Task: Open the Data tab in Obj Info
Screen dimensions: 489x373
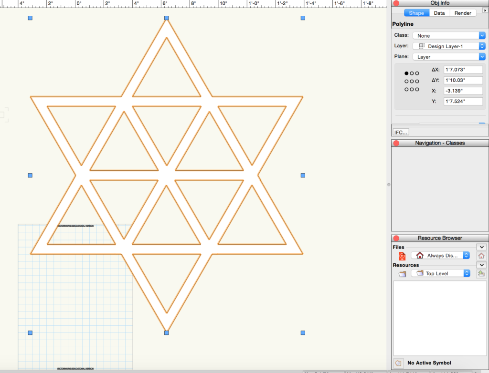Action: click(x=439, y=13)
